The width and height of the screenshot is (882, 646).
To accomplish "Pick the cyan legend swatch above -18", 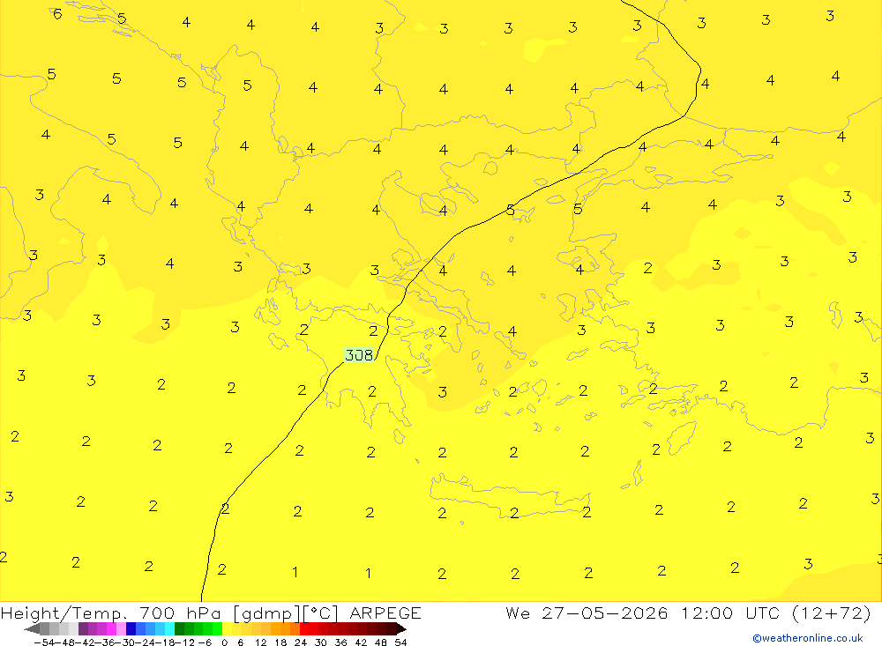I will 169,628.
